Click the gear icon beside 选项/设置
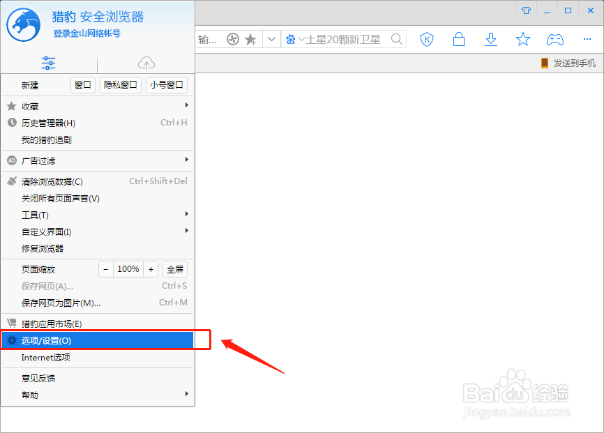Image resolution: width=604 pixels, height=433 pixels. click(x=12, y=340)
